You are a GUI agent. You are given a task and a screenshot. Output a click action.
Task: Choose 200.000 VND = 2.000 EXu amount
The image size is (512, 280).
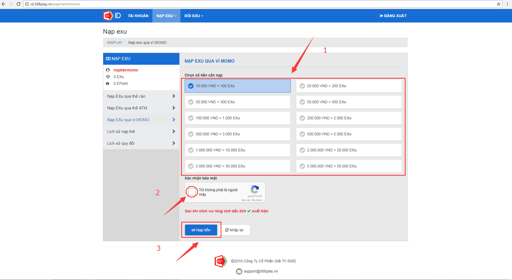pos(349,118)
